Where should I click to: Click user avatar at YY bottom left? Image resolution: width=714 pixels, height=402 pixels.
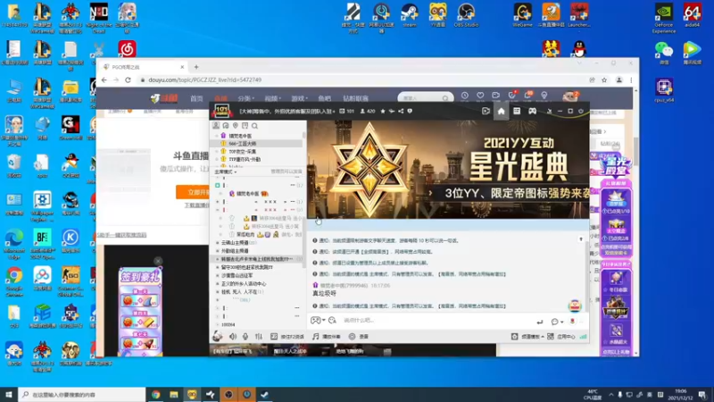click(217, 337)
